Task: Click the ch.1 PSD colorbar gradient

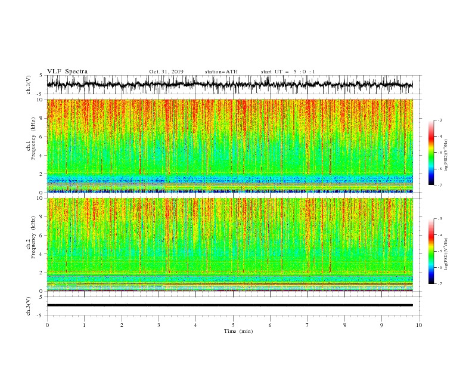Action: (x=431, y=153)
